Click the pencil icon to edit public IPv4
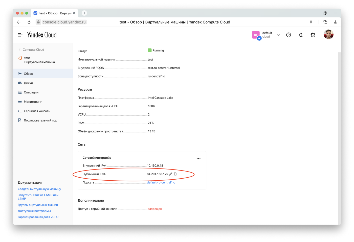The image size is (354, 242). click(171, 174)
